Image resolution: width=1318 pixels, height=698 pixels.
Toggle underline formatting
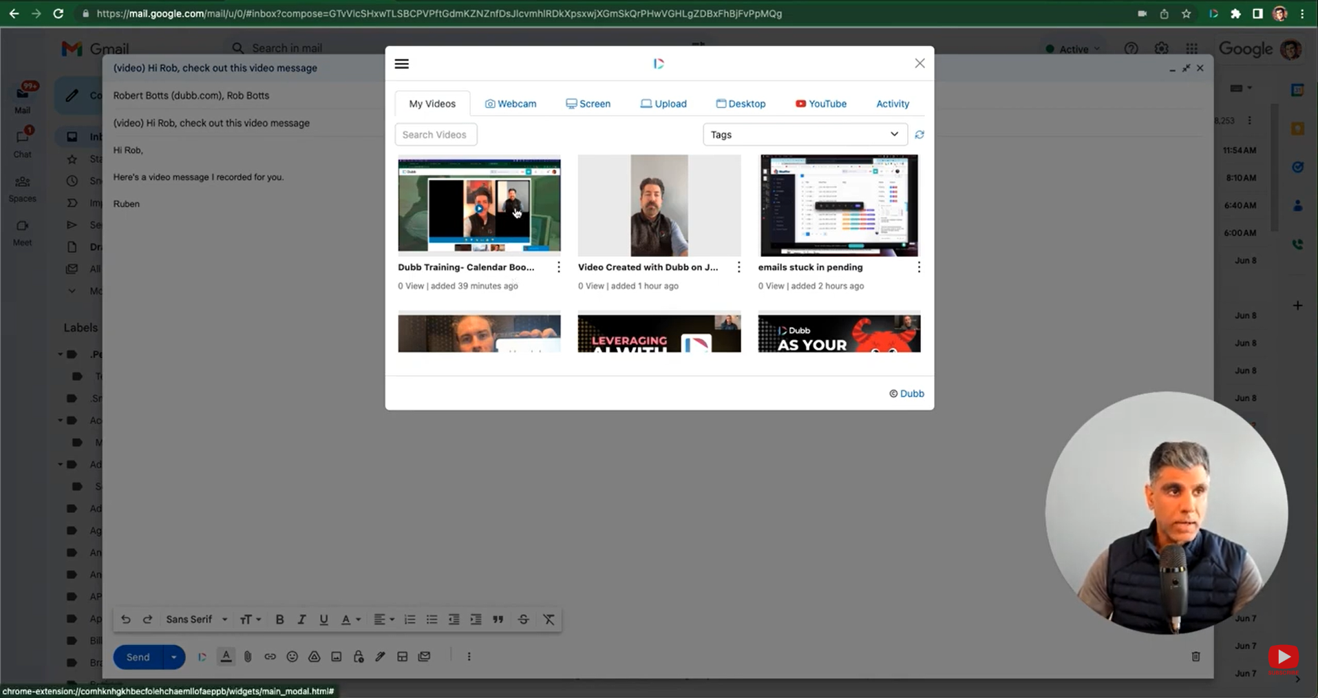pyautogui.click(x=323, y=620)
